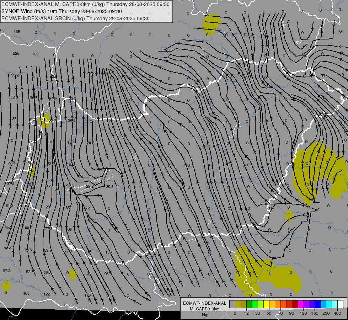
Task: Select legend tick label 90
Action: pyautogui.click(x=291, y=313)
